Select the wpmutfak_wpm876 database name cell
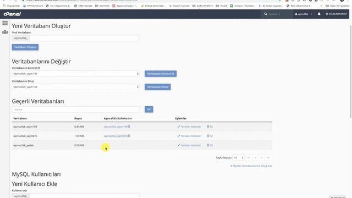Screen dimensions: 352x198 (x=25, y=136)
